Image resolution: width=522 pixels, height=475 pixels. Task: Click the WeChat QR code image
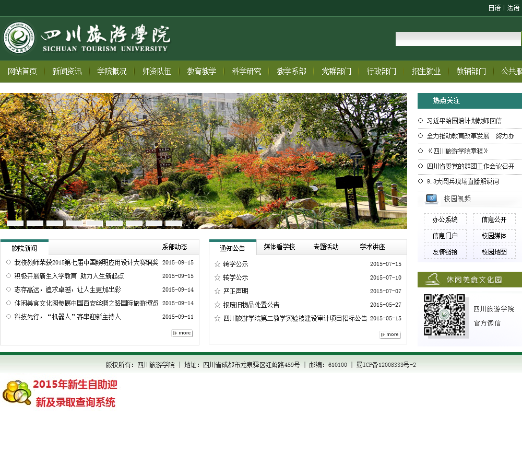tap(444, 315)
